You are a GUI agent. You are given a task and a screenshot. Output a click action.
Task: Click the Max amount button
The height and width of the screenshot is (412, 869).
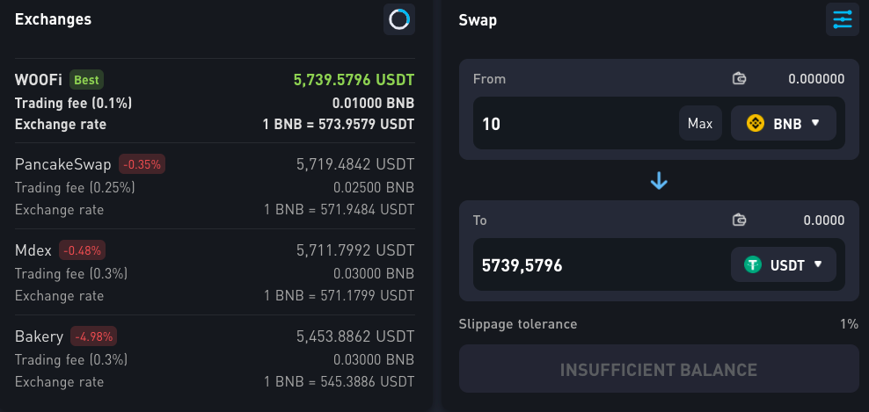click(x=700, y=123)
